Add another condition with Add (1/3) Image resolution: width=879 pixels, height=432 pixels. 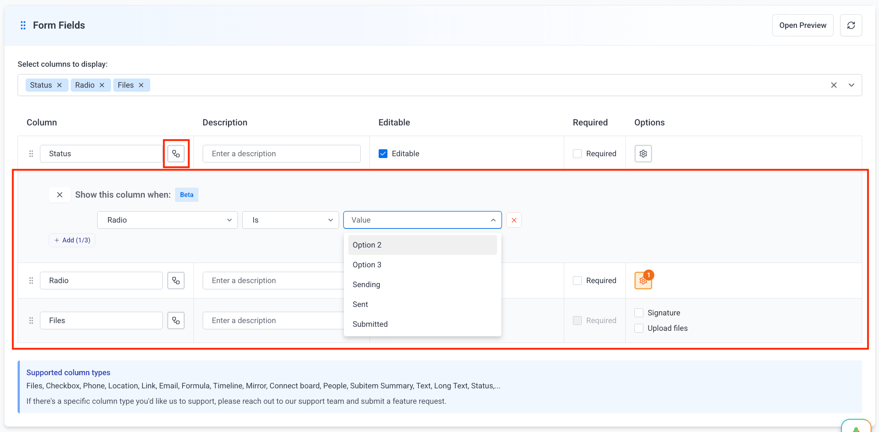[x=72, y=240]
